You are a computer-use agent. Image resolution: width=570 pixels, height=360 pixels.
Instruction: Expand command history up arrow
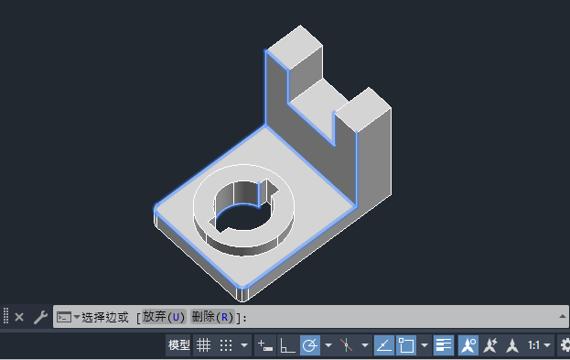[563, 317]
